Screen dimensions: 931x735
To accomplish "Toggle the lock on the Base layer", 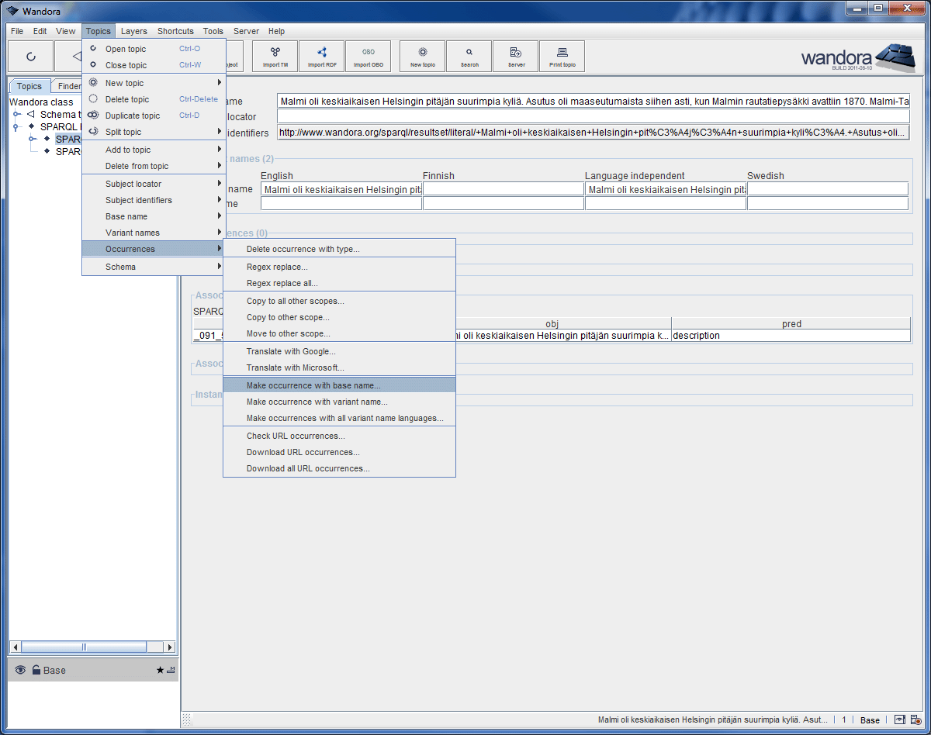I will pyautogui.click(x=36, y=670).
